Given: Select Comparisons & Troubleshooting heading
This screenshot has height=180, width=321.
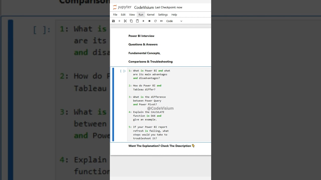Looking at the screenshot, I should [x=150, y=62].
